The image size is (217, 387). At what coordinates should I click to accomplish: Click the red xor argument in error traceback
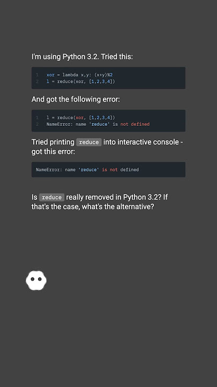click(79, 118)
